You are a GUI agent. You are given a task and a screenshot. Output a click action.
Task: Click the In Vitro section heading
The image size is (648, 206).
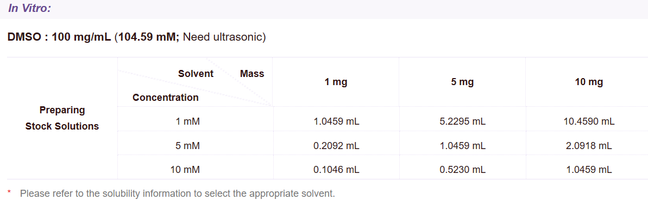(29, 8)
